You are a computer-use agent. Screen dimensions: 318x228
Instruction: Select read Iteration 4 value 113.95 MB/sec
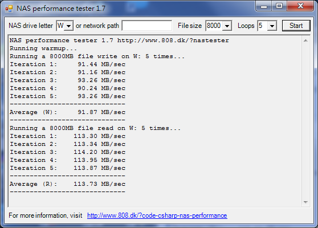[100, 160]
